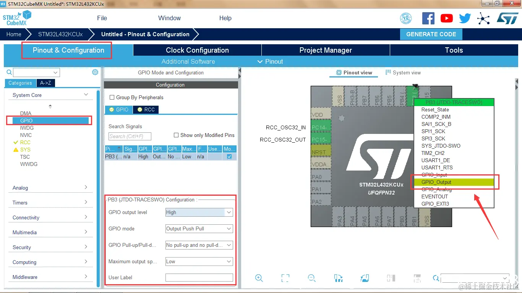Open the Additional Software option
Screen dimensions: 522x293
(188, 61)
